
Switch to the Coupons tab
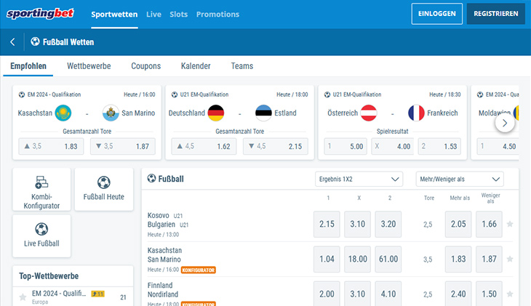coord(146,66)
